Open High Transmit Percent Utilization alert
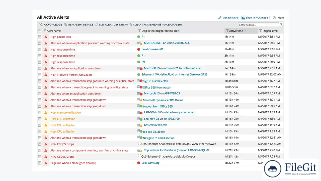 71,75
